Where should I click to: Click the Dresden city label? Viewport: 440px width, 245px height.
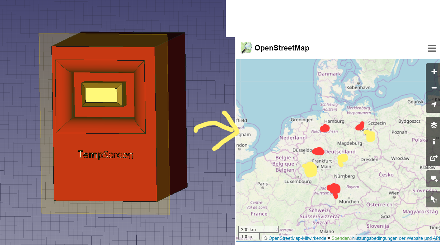click(369, 159)
